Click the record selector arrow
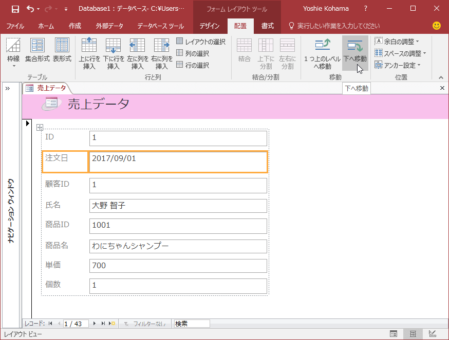Image resolution: width=449 pixels, height=340 pixels. pyautogui.click(x=27, y=123)
